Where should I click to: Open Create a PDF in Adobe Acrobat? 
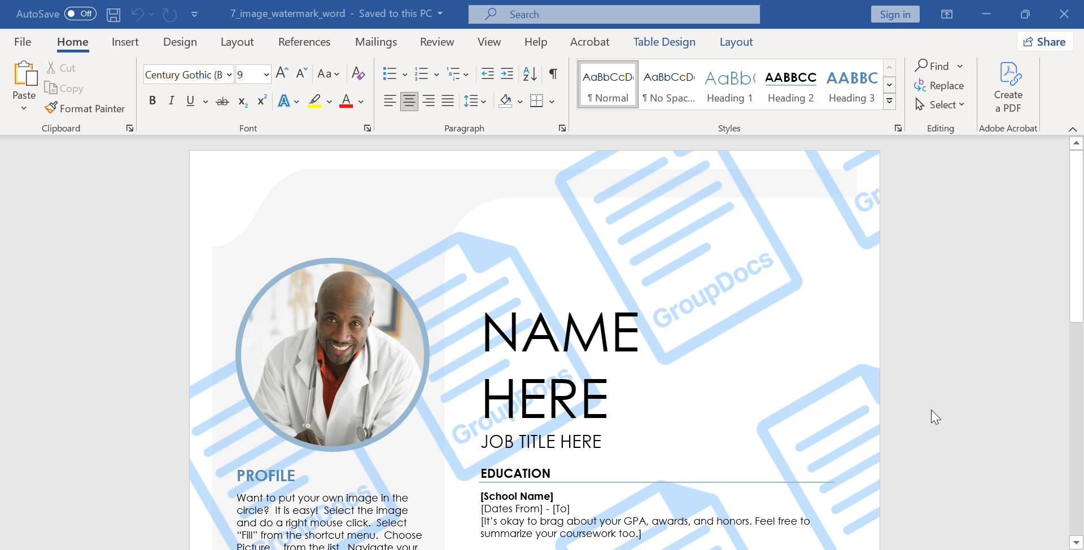pos(1008,87)
